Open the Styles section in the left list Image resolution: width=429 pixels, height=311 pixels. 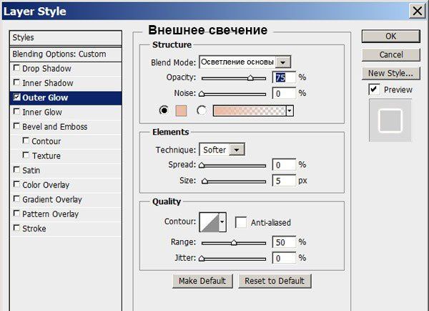coord(66,37)
